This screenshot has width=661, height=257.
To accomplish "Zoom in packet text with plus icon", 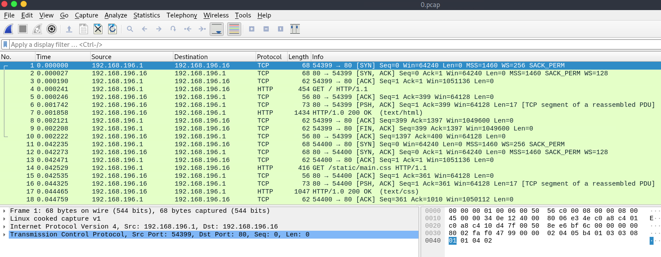I will 252,29.
